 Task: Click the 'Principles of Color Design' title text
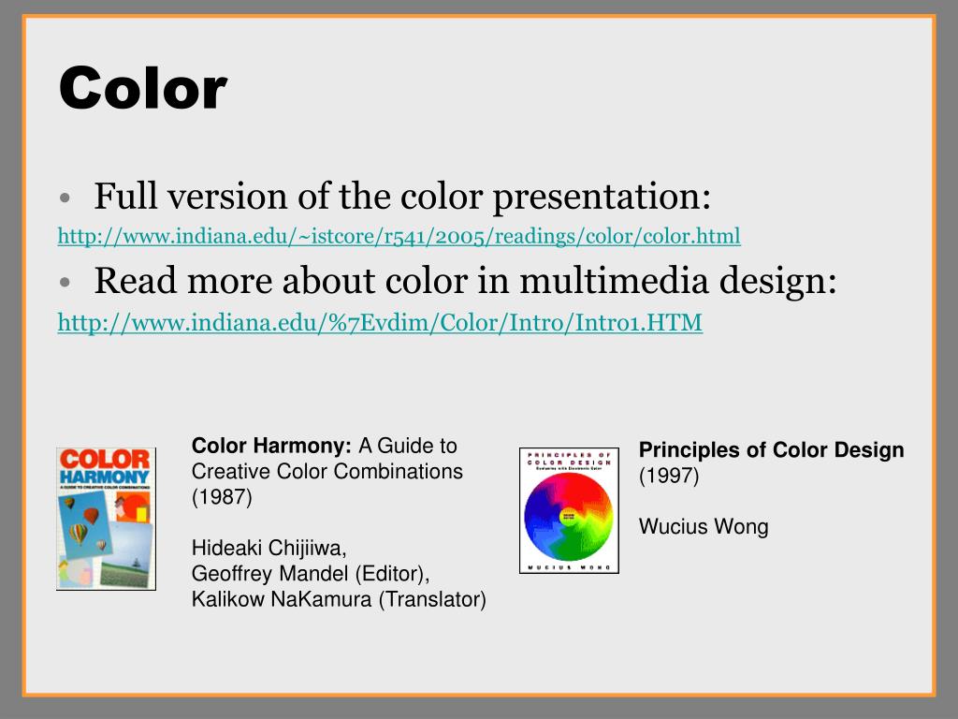[772, 450]
